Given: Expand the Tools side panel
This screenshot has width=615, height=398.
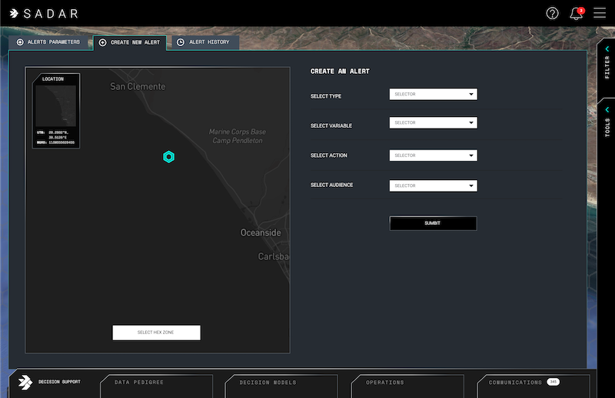Looking at the screenshot, I should [607, 119].
